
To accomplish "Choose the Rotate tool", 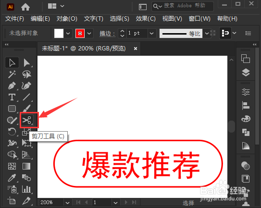I will 12,132.
